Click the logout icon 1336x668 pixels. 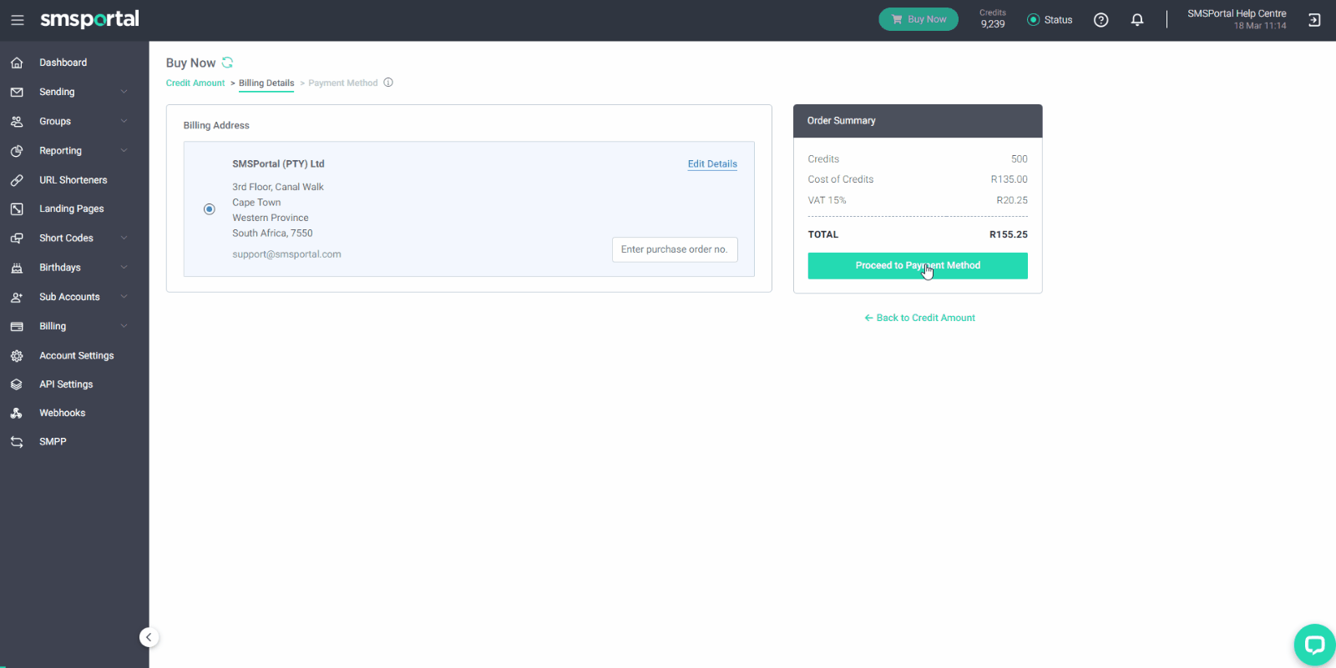click(1314, 20)
